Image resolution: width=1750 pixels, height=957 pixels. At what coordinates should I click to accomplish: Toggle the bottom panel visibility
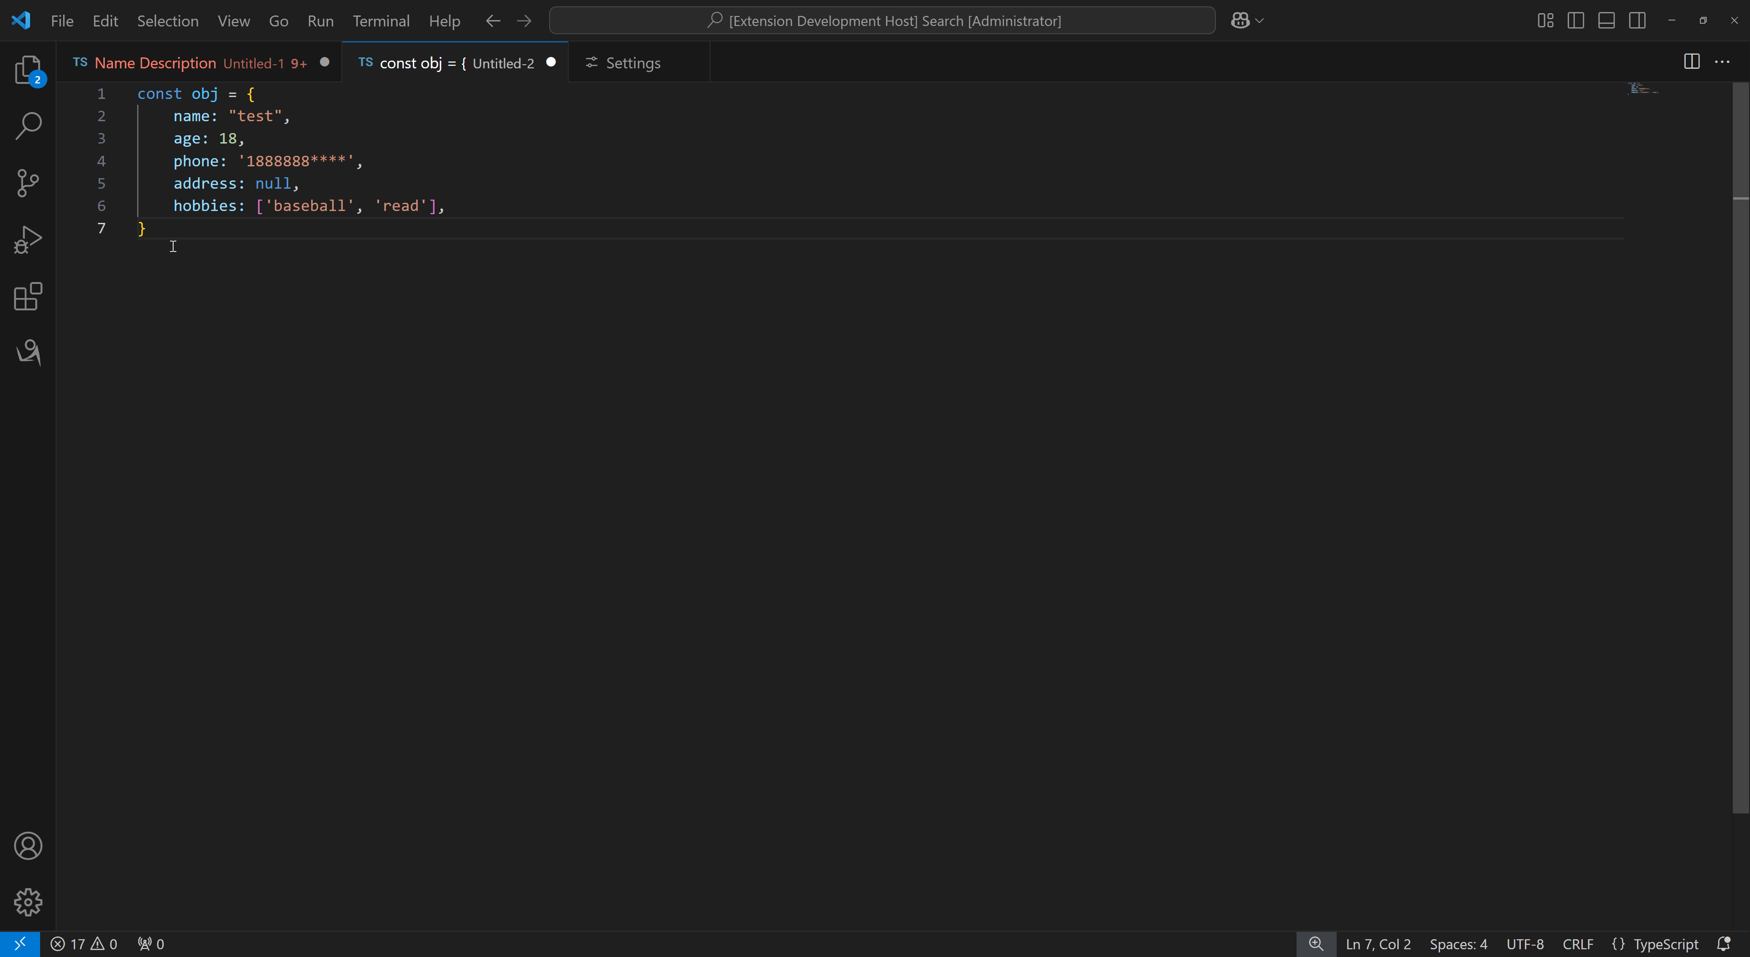point(1606,21)
